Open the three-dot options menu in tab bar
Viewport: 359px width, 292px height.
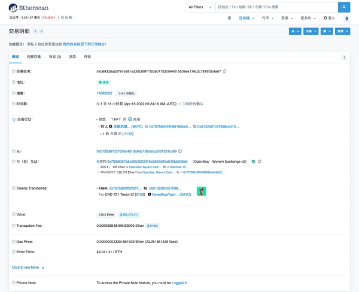(344, 57)
